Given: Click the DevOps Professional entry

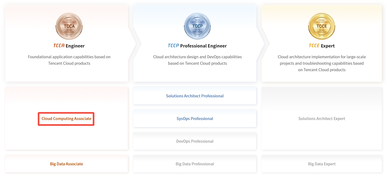Looking at the screenshot, I should click(195, 141).
